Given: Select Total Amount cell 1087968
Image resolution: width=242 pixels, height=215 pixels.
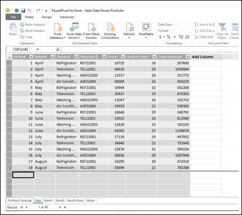Looking at the screenshot, I should 174,155.
